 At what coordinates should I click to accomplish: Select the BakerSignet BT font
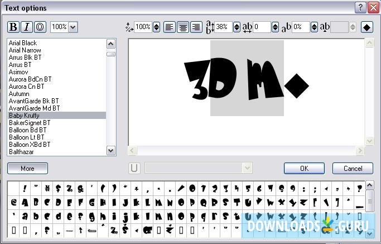coord(56,123)
